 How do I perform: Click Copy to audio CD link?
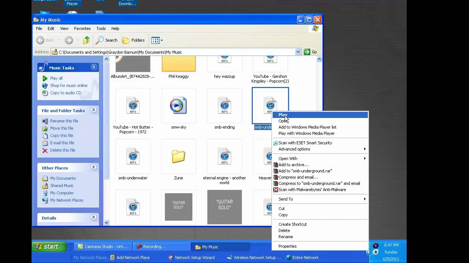click(x=66, y=93)
